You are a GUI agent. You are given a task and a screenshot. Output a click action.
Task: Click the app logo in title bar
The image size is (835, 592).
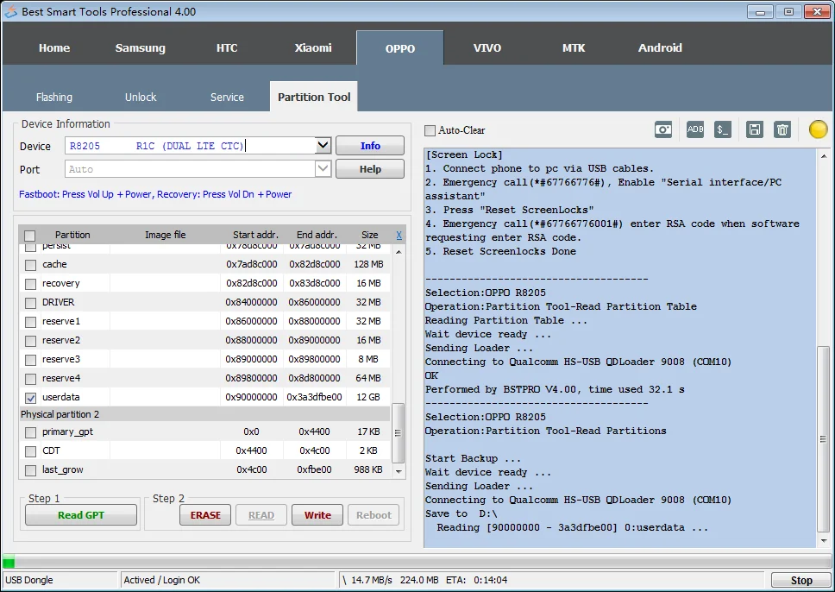click(11, 11)
